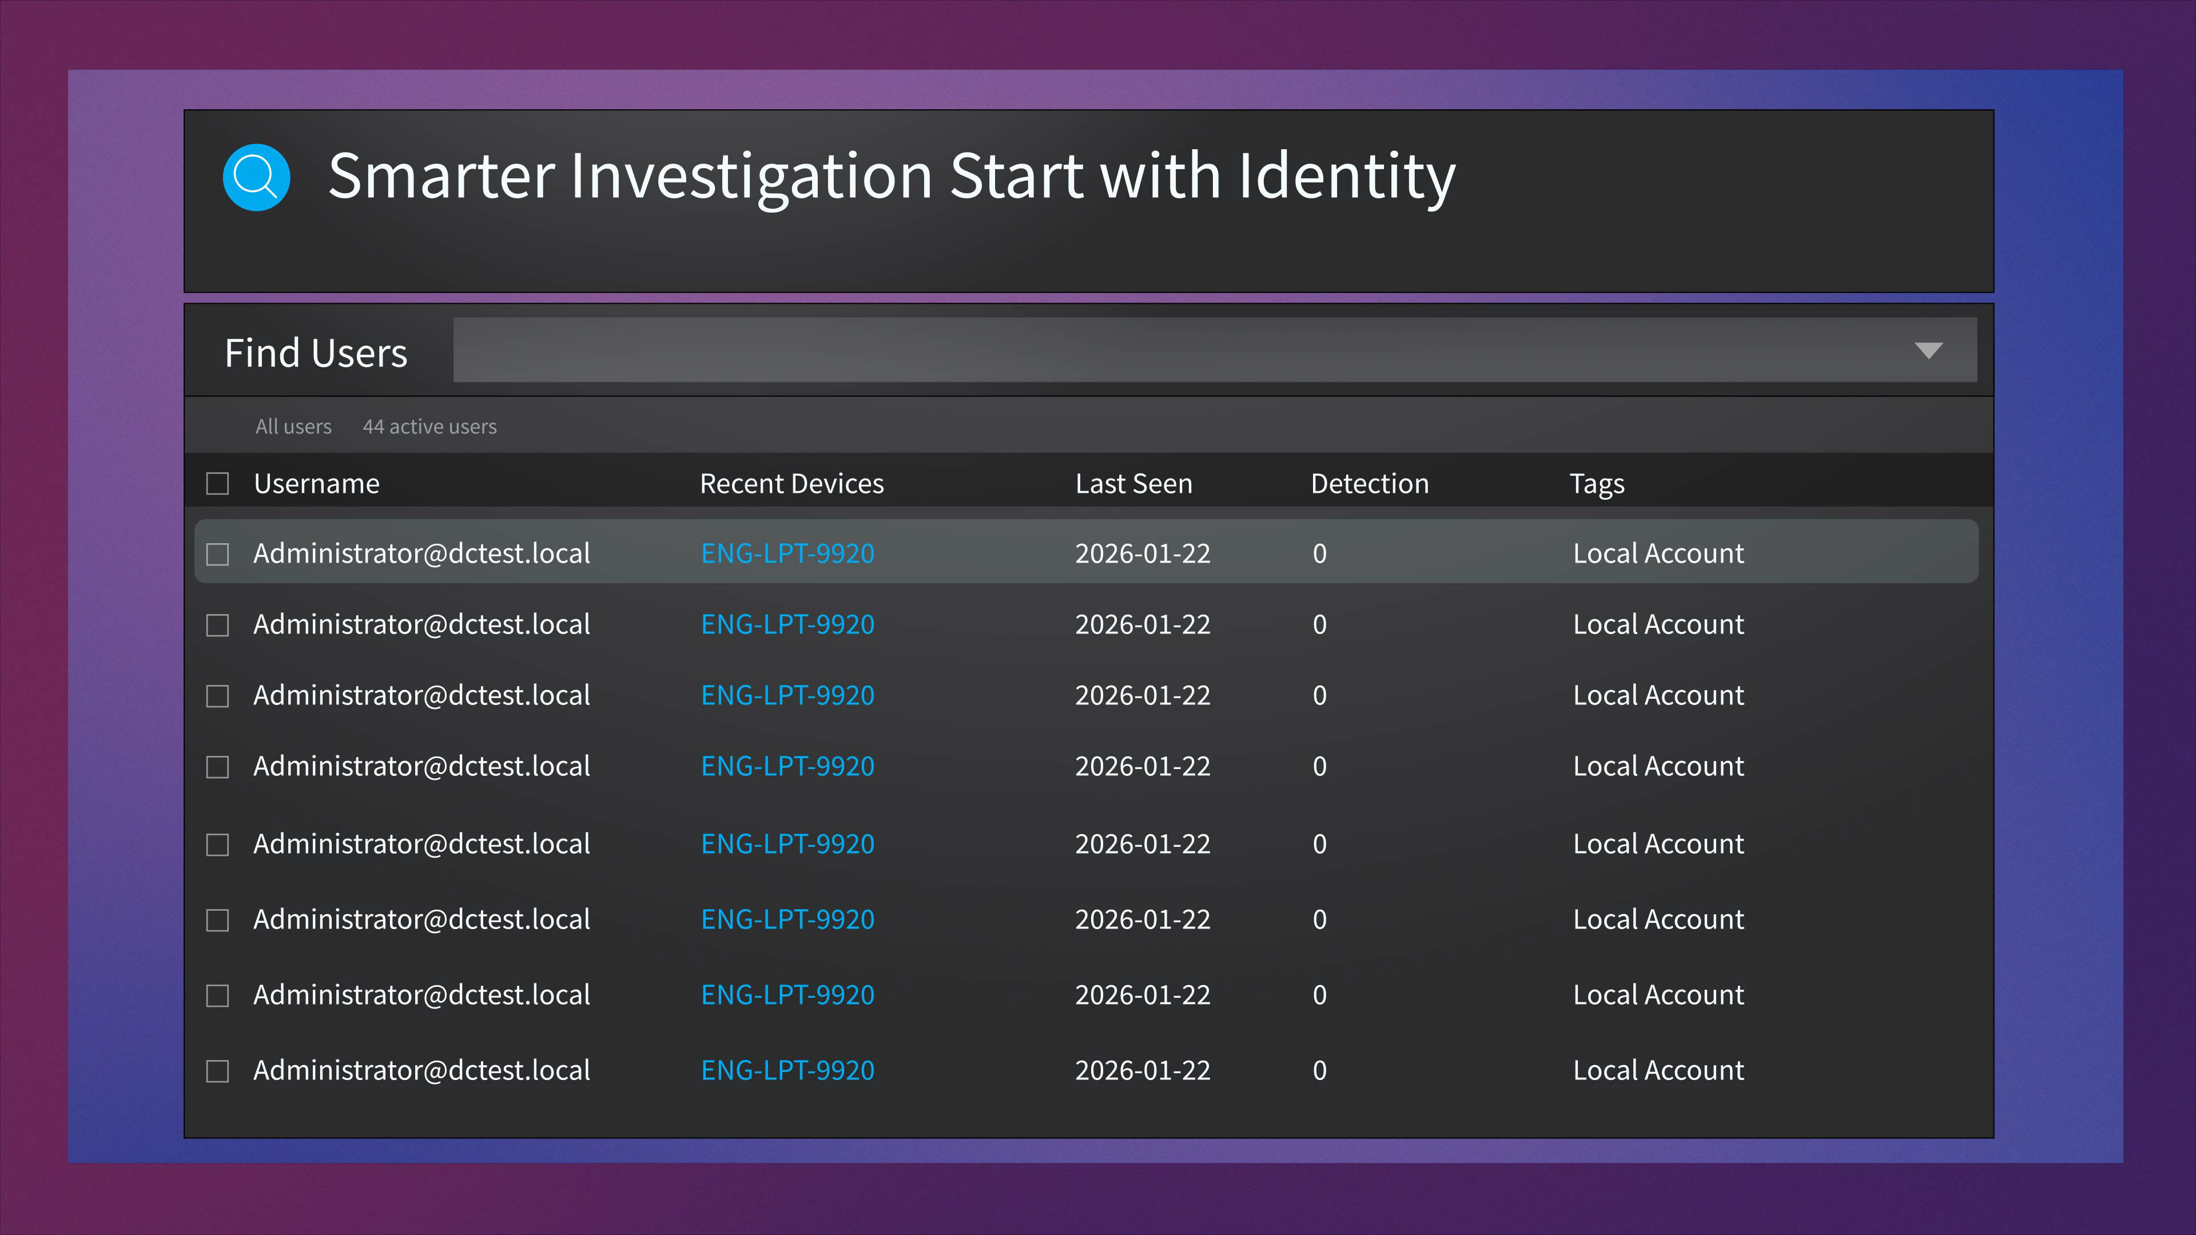Select the fourth row's checkbox
The image size is (2196, 1235).
click(217, 766)
